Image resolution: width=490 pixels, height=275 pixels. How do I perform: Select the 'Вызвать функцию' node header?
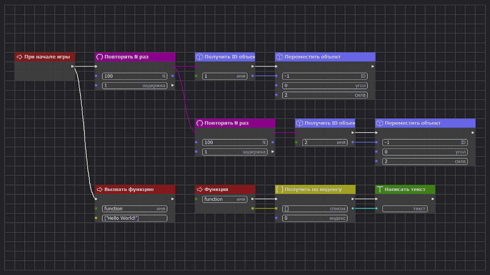(135, 189)
